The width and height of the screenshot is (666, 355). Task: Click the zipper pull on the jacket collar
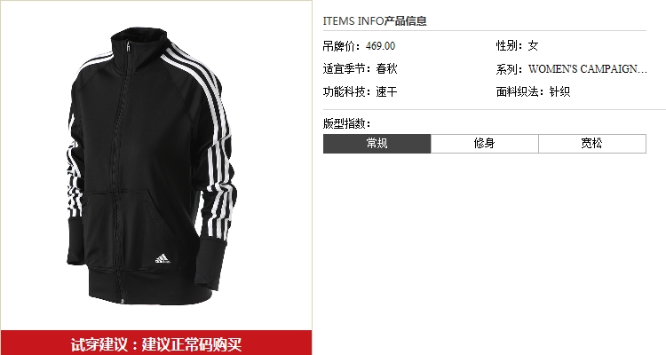(128, 46)
